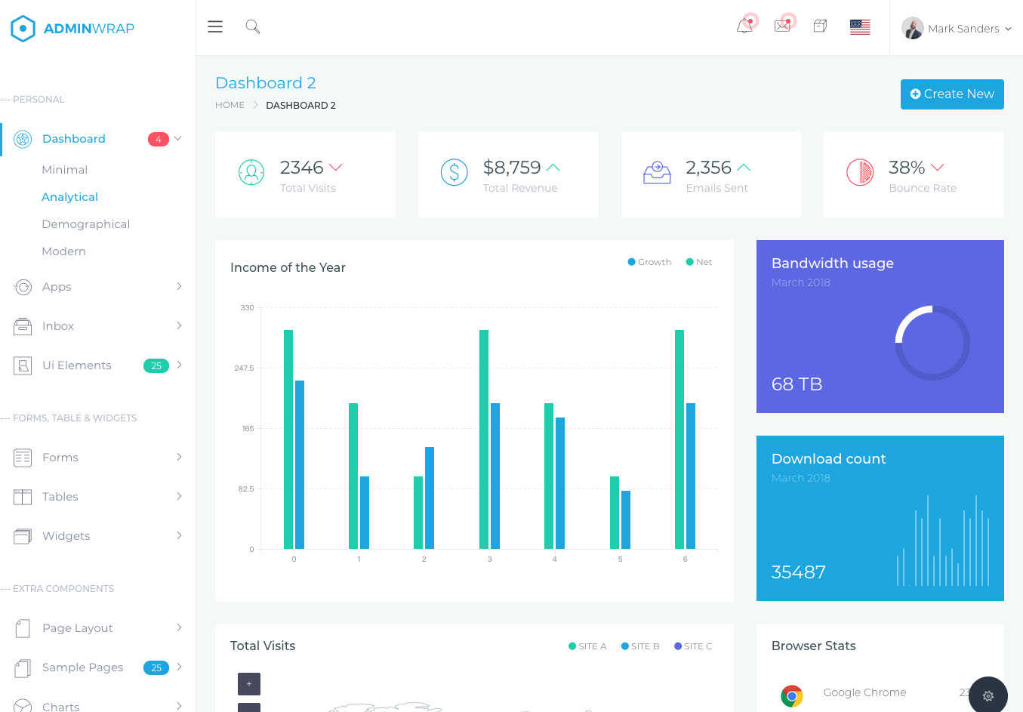
Task: Click the Bounce Rate pie icon
Action: pos(860,172)
